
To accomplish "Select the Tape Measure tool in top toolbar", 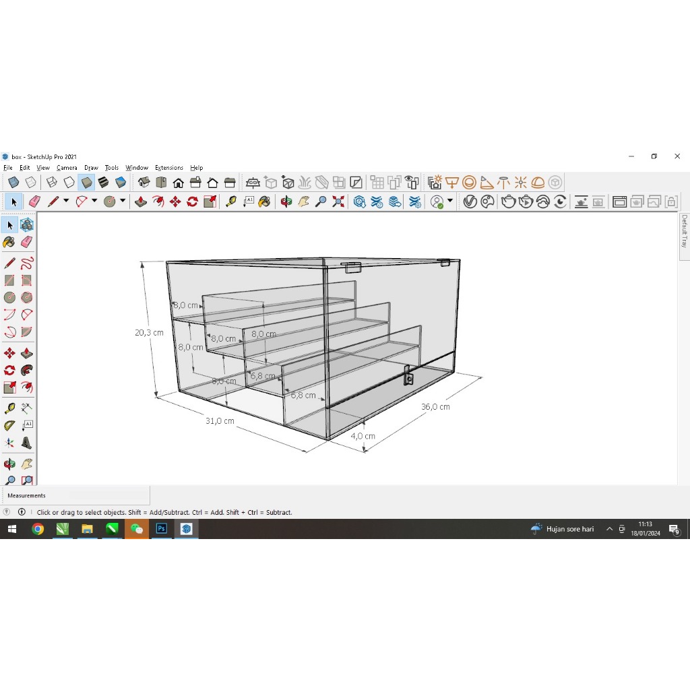I will 230,202.
